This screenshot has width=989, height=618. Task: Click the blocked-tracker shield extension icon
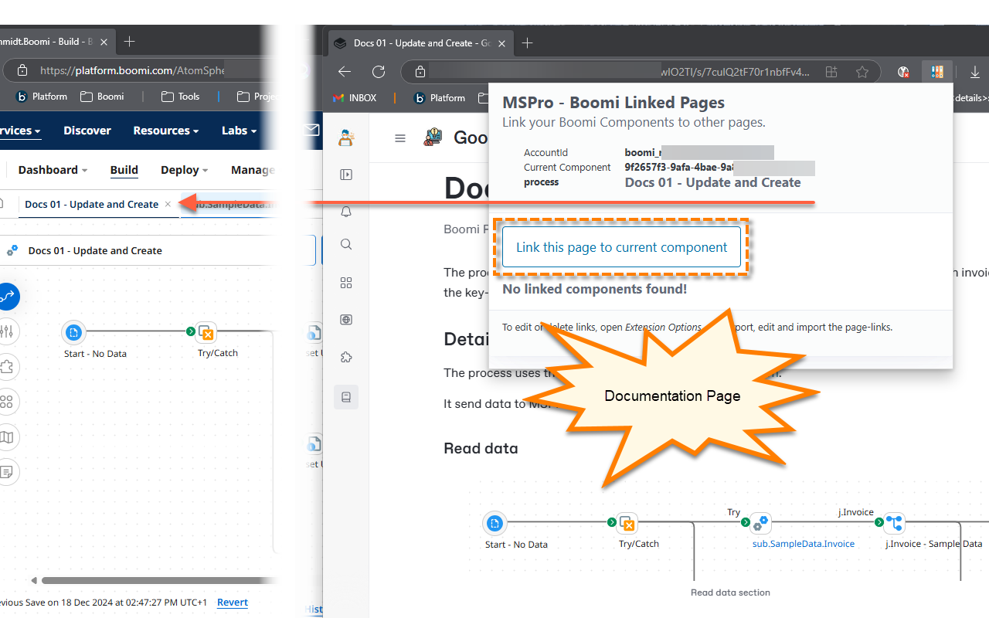click(902, 72)
